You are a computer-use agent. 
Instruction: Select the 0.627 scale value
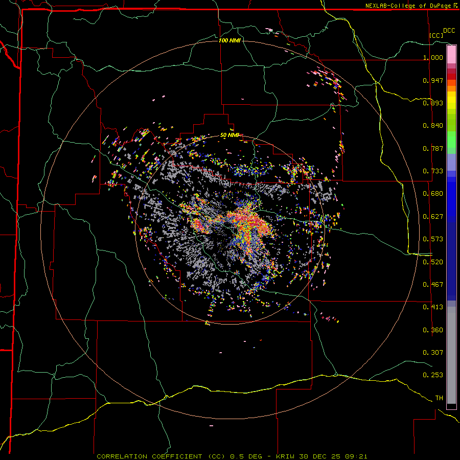[x=433, y=216]
